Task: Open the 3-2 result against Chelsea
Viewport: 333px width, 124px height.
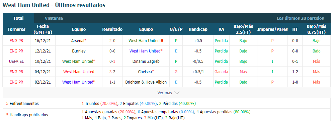Action: [x=112, y=72]
